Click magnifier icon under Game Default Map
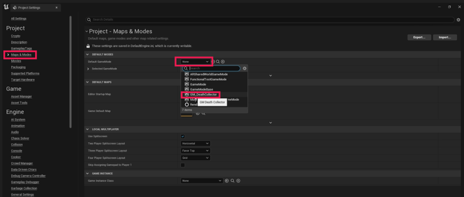The height and width of the screenshot is (197, 464). 204,113
